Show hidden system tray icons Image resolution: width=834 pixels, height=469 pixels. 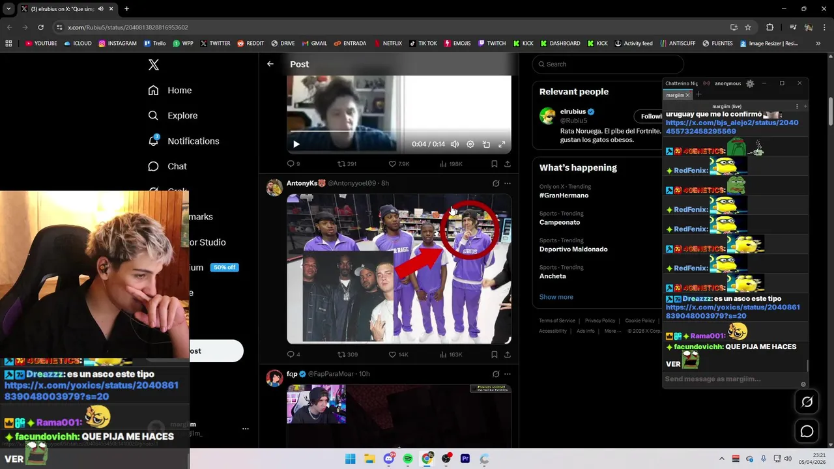coord(721,459)
